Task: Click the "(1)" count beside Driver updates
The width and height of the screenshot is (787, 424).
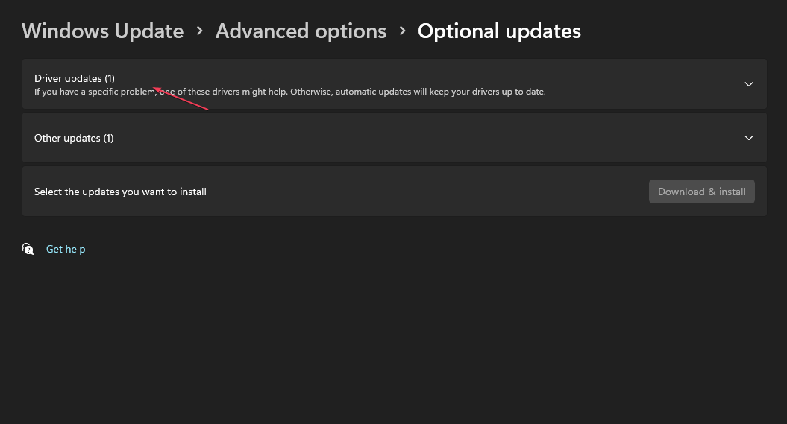Action: point(110,78)
